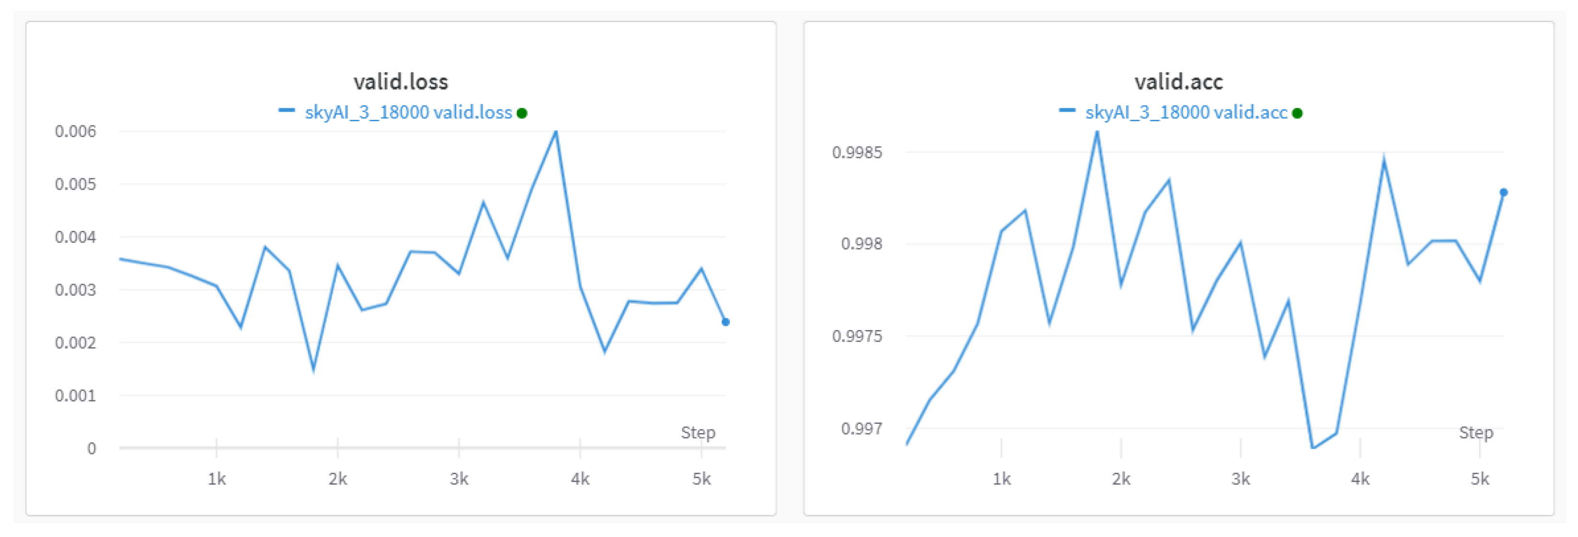1578x537 pixels.
Task: Select the skyAI_3_18000 valid.acc legend label
Action: [1186, 113]
